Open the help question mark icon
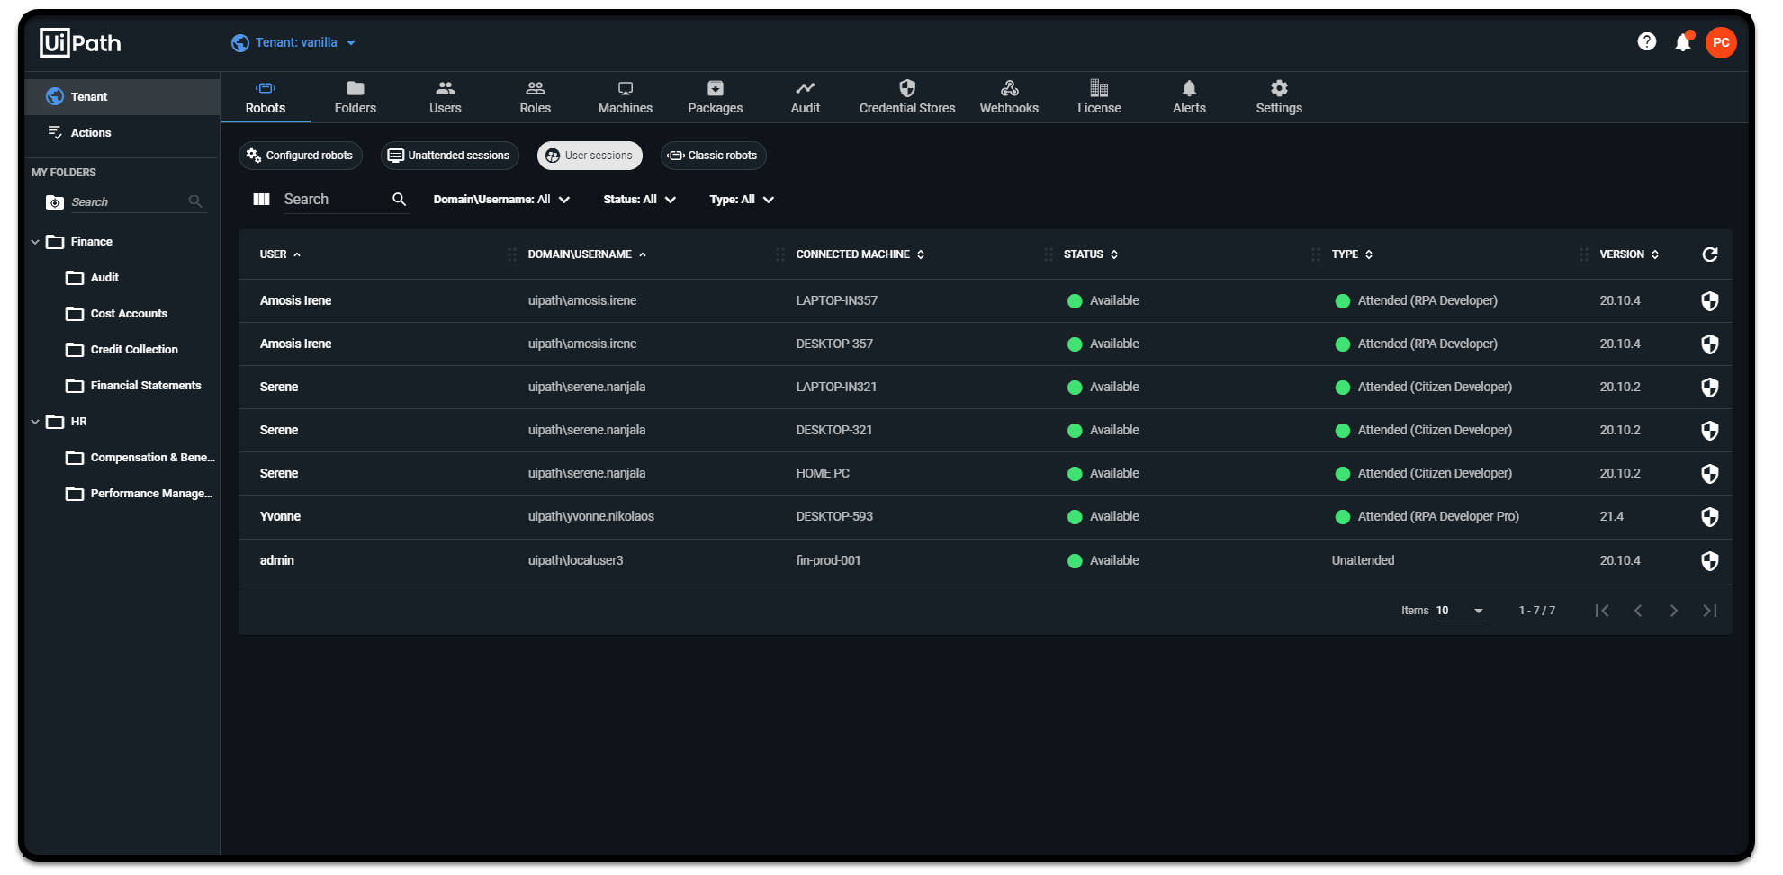This screenshot has height=875, width=1783. (x=1646, y=41)
